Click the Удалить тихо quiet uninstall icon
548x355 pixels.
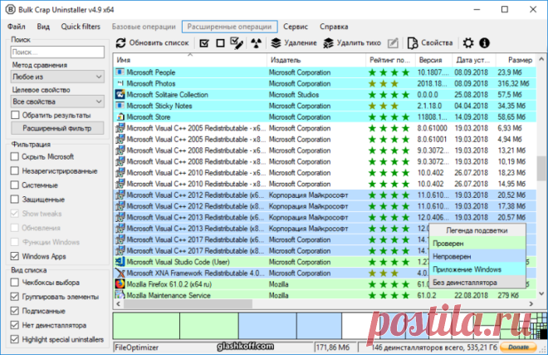click(x=328, y=43)
